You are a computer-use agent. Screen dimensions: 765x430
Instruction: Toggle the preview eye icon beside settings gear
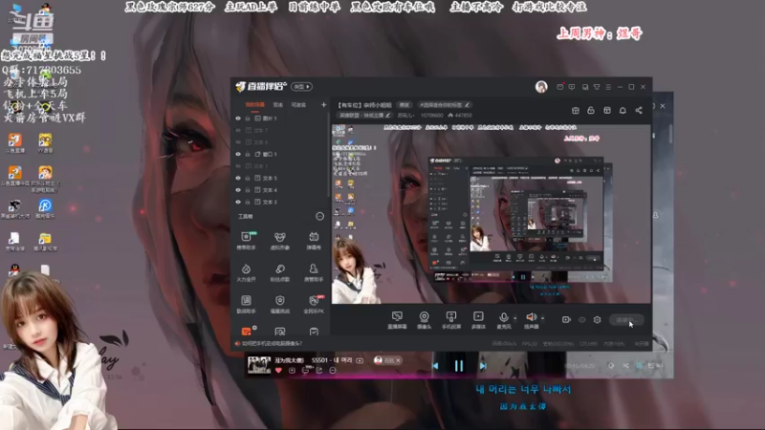point(582,320)
